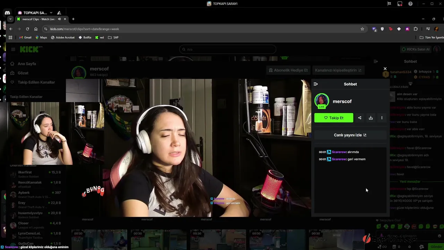
Task: Open Chrome profile avatar
Action: (x=437, y=29)
